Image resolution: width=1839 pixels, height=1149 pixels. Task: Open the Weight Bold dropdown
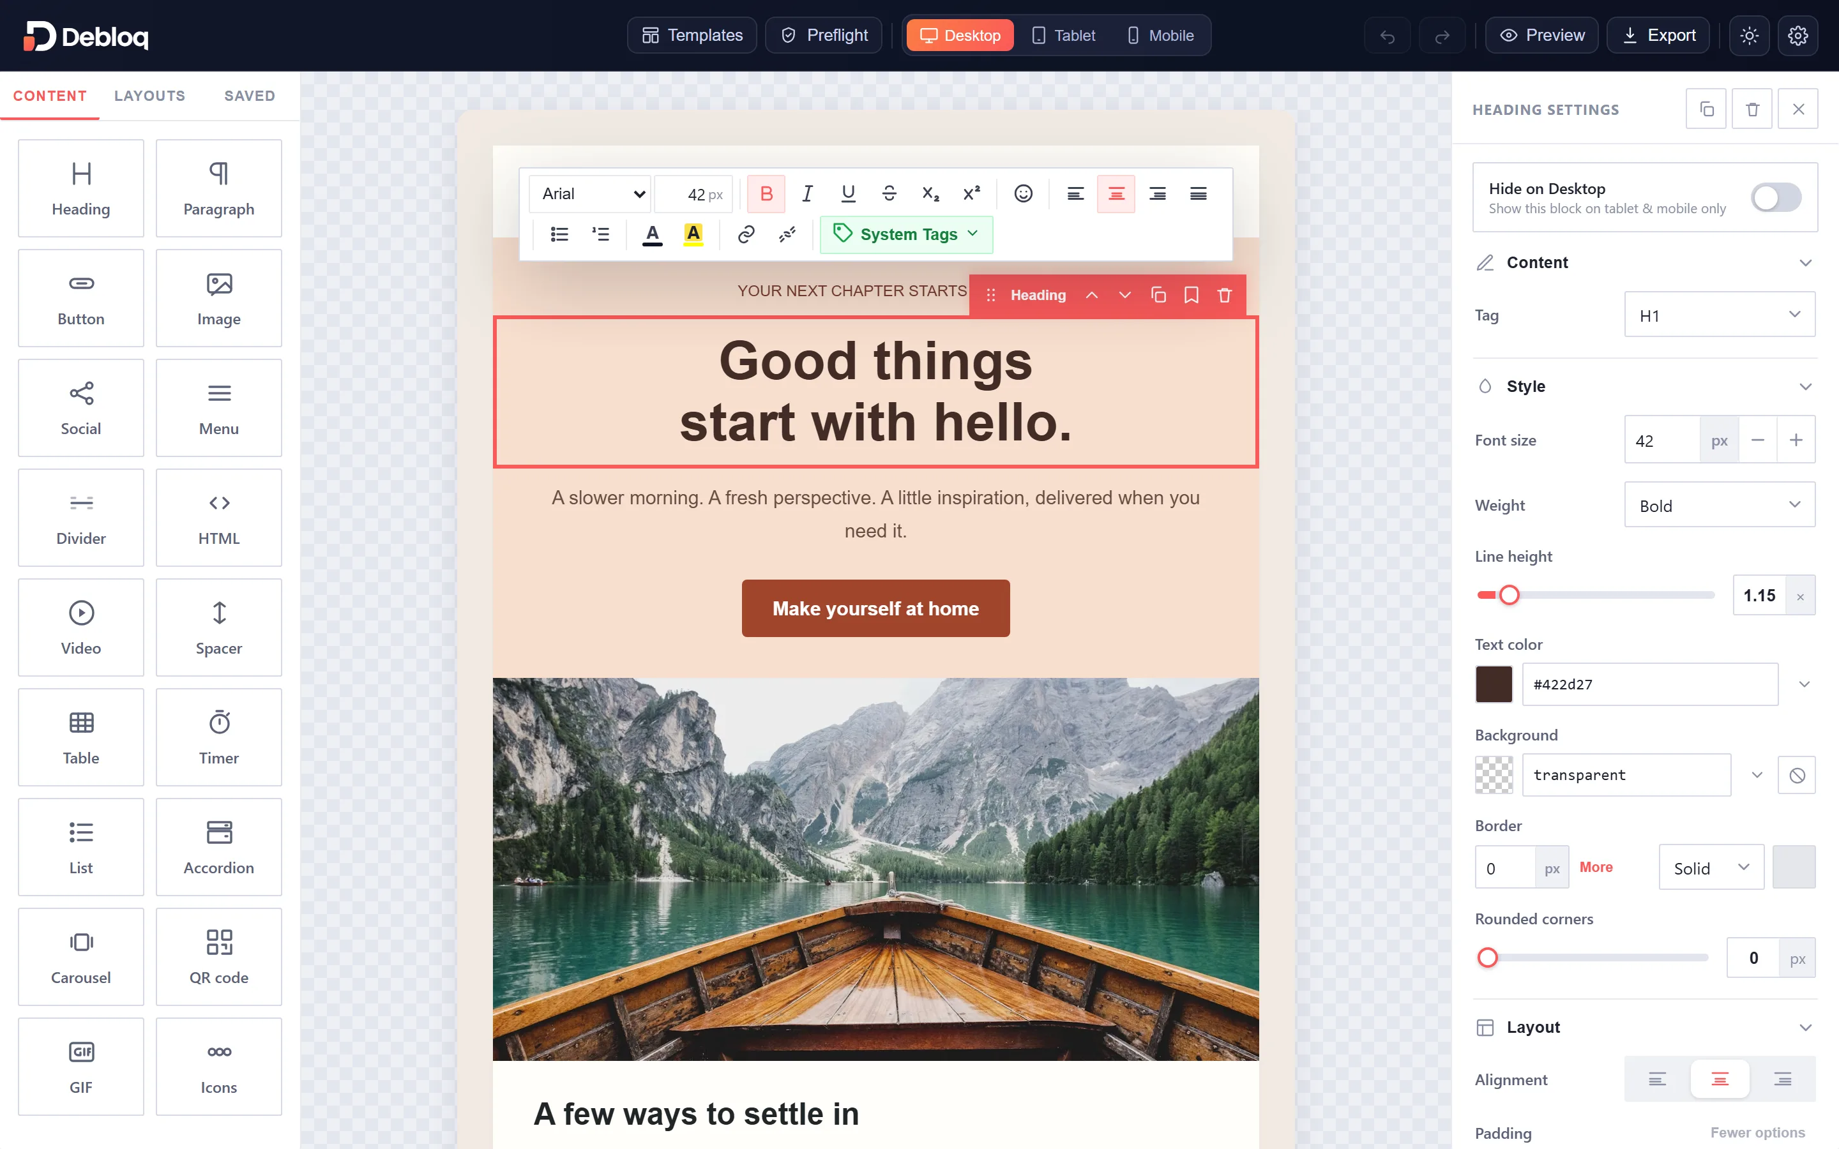[x=1720, y=504]
